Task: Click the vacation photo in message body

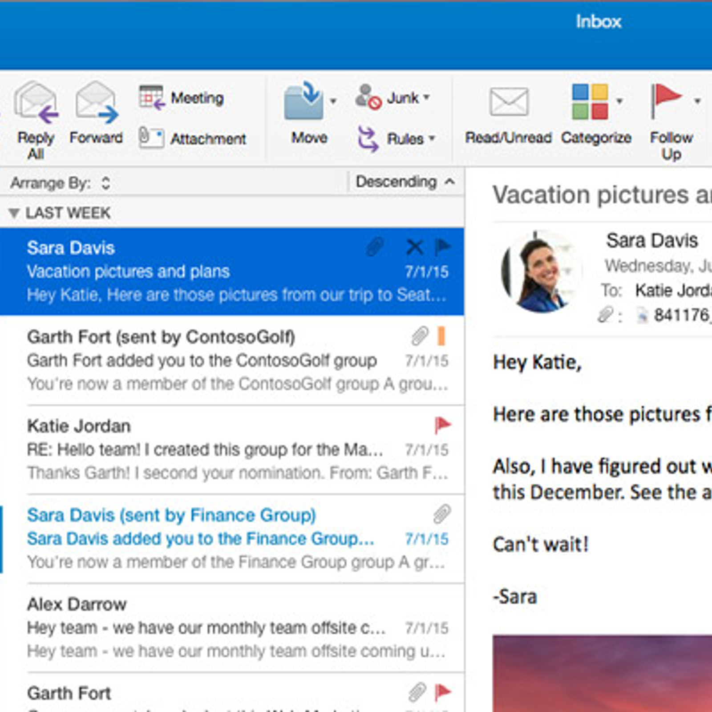Action: tap(602, 673)
